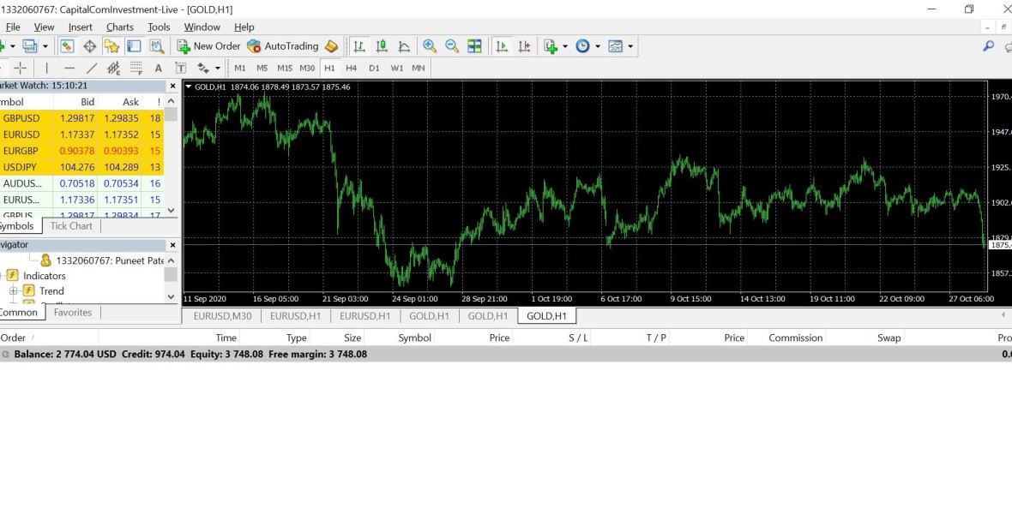Toggle the AutoTrading button
This screenshot has width=1012, height=514.
click(283, 45)
